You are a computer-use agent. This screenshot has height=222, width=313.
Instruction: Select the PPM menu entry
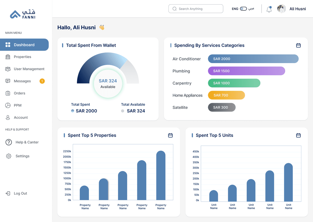[x=17, y=105]
